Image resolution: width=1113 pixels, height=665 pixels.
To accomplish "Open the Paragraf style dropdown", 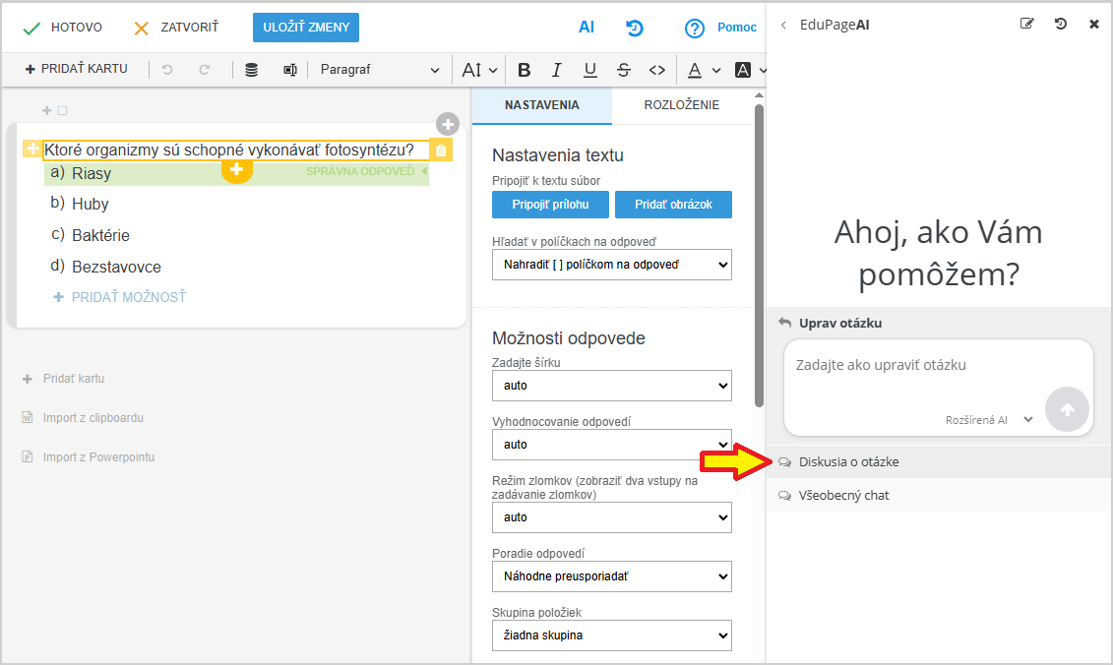I will [380, 70].
